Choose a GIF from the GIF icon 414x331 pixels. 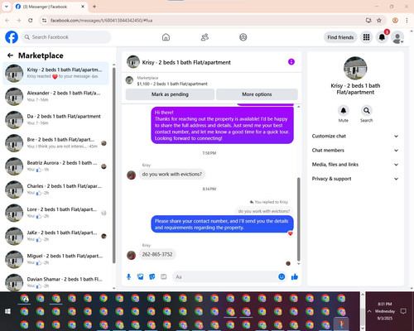164,276
